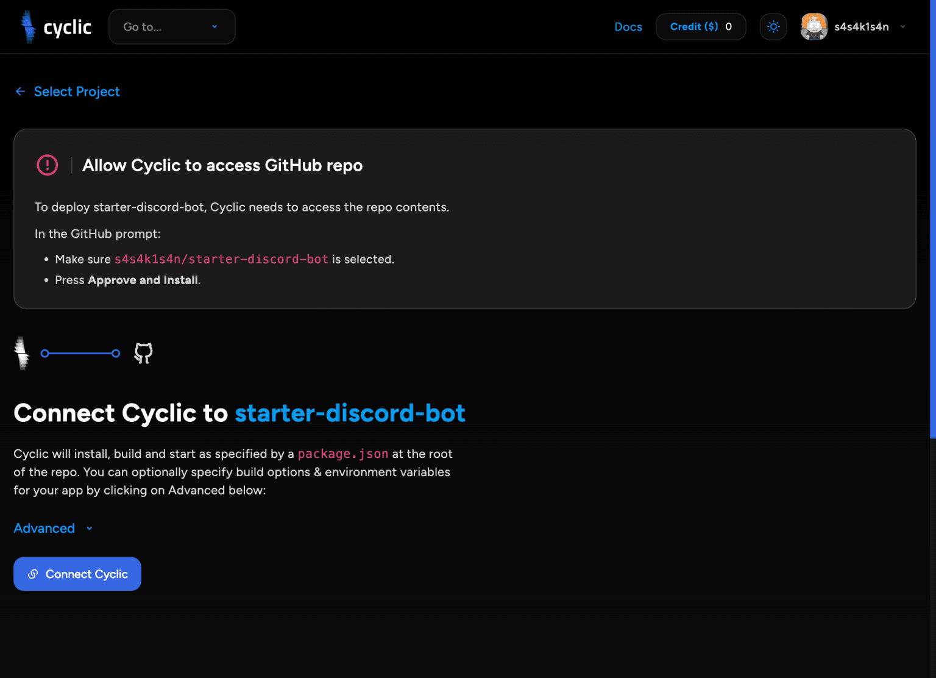Screen dimensions: 936x678
Task: Open the s4s4k1s4n profile avatar picture
Action: [814, 26]
